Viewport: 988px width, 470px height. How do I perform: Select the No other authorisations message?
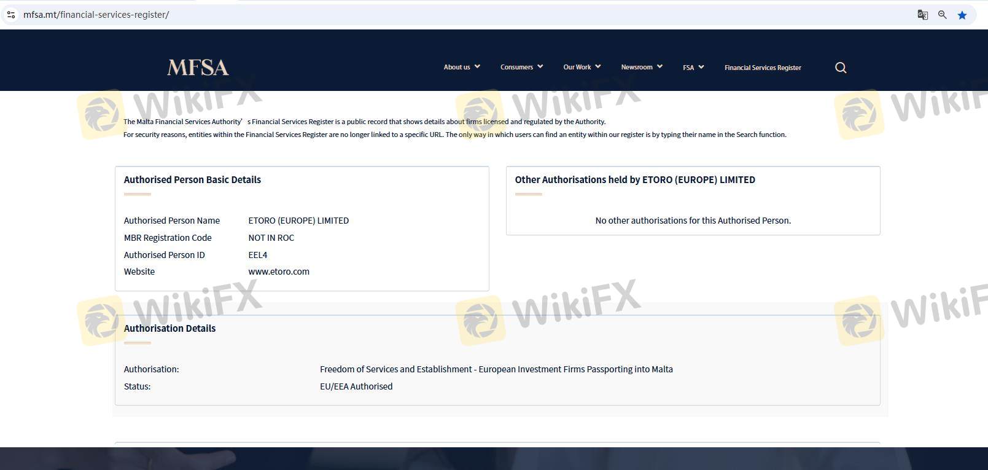click(x=693, y=221)
